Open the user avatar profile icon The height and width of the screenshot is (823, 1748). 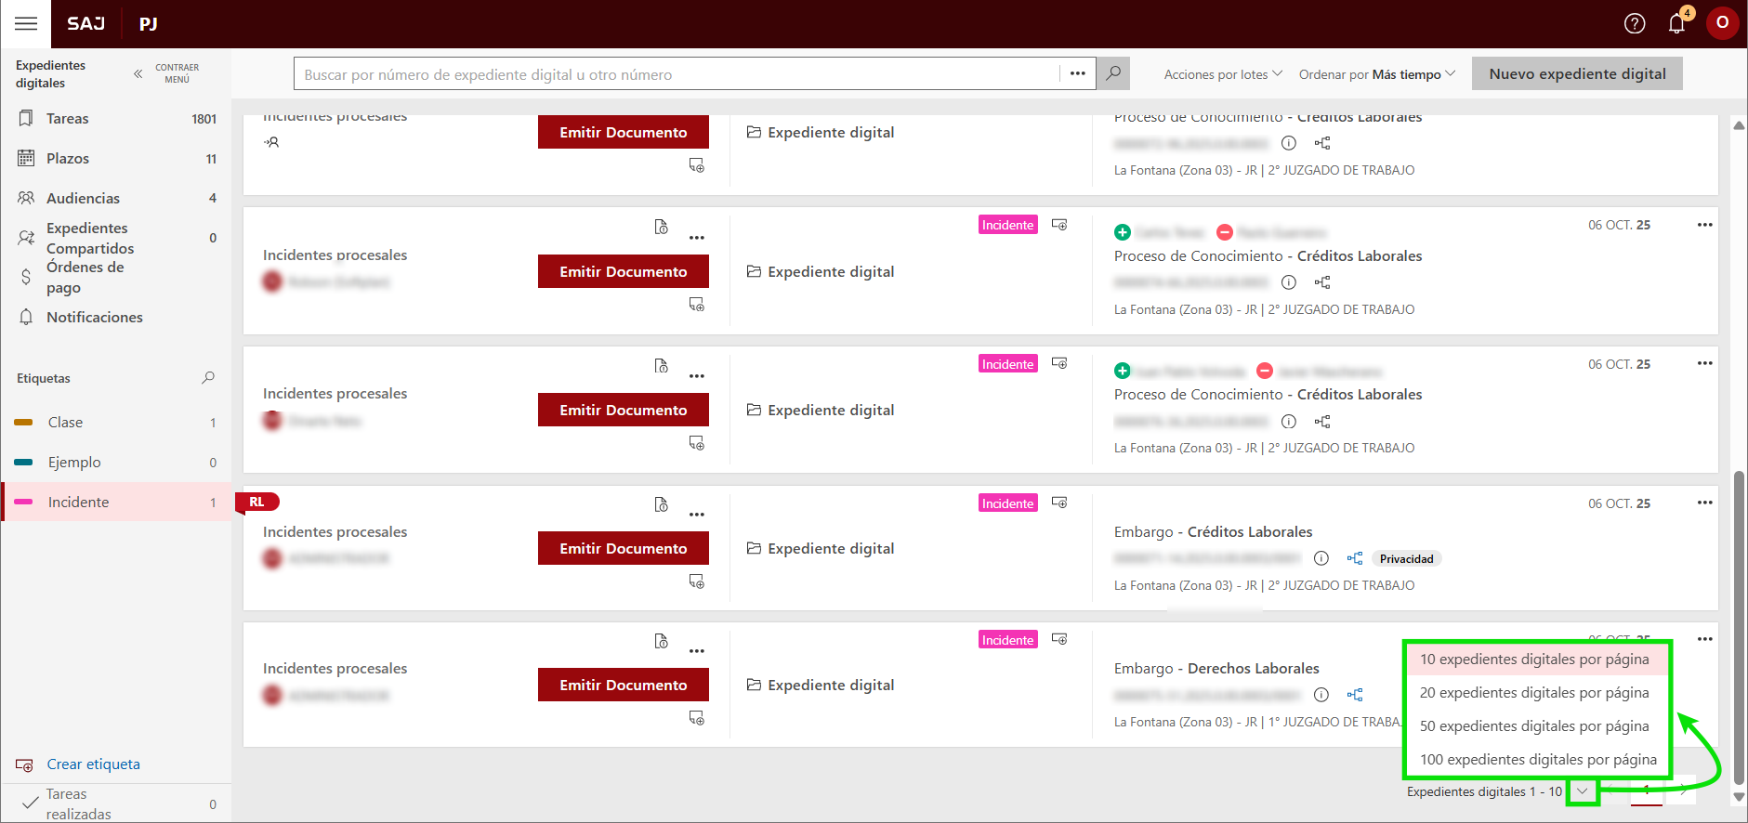tap(1722, 23)
